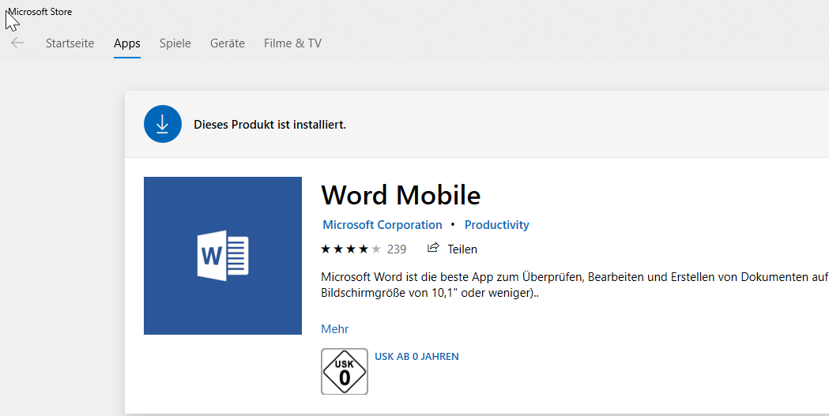Open the Filme & TV tab
The image size is (829, 416).
tap(292, 43)
